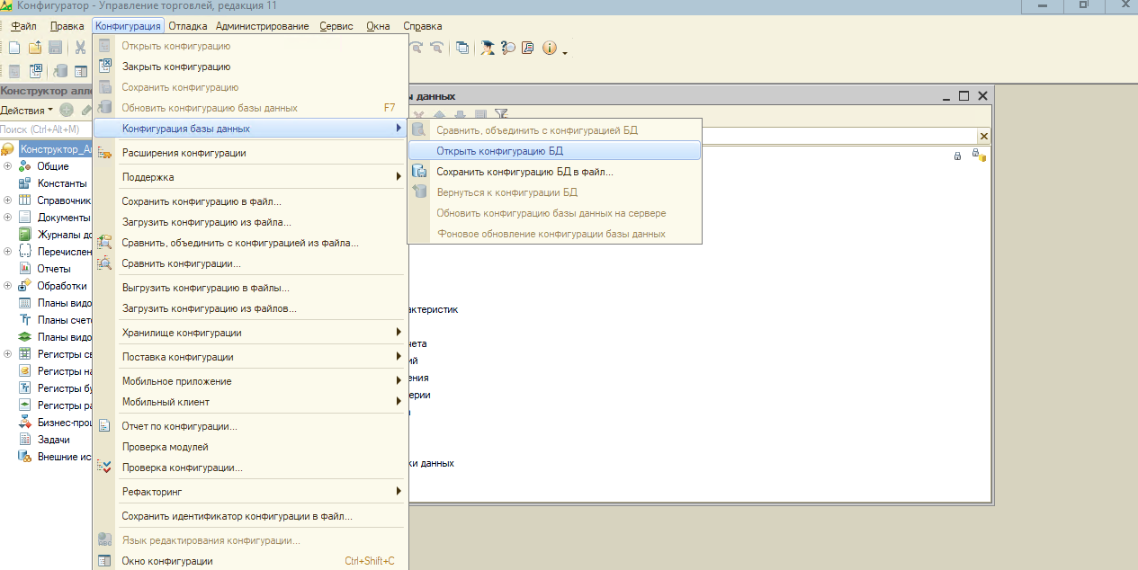Open the Справка menu

[x=423, y=26]
